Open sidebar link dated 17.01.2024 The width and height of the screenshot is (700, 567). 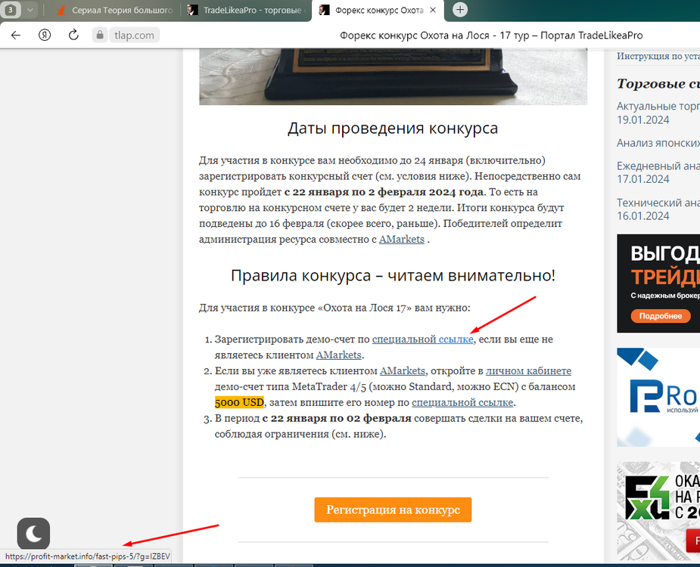(x=658, y=172)
